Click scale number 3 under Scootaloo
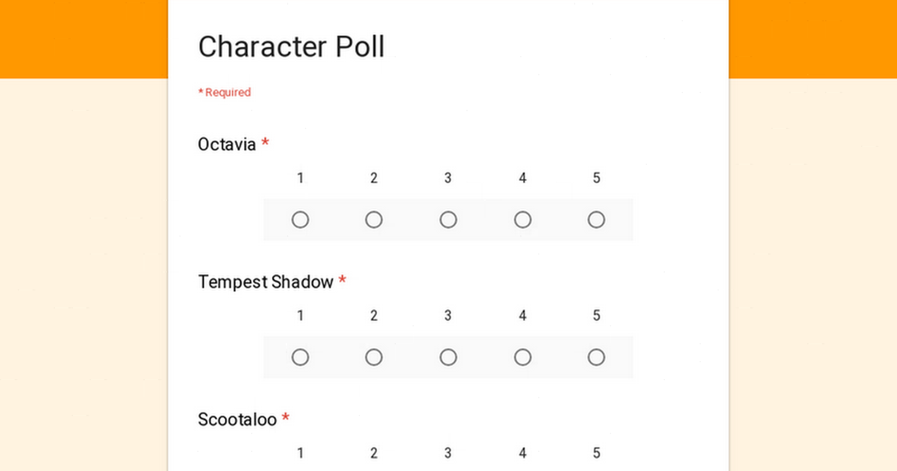The width and height of the screenshot is (897, 471). 448,453
